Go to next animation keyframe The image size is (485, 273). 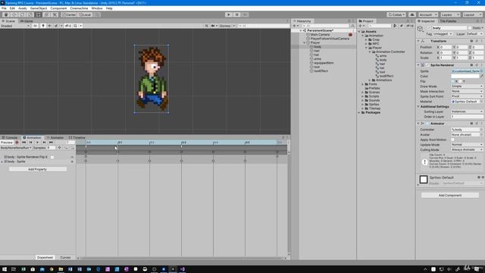[44, 143]
